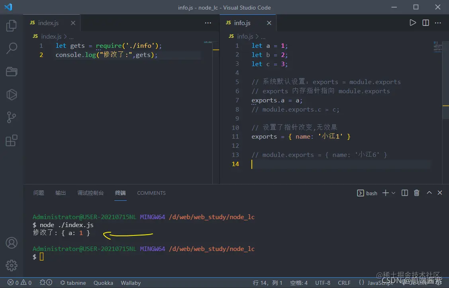The height and width of the screenshot is (288, 449).
Task: Click exports = { name: '小江1' } line
Action: click(x=301, y=137)
